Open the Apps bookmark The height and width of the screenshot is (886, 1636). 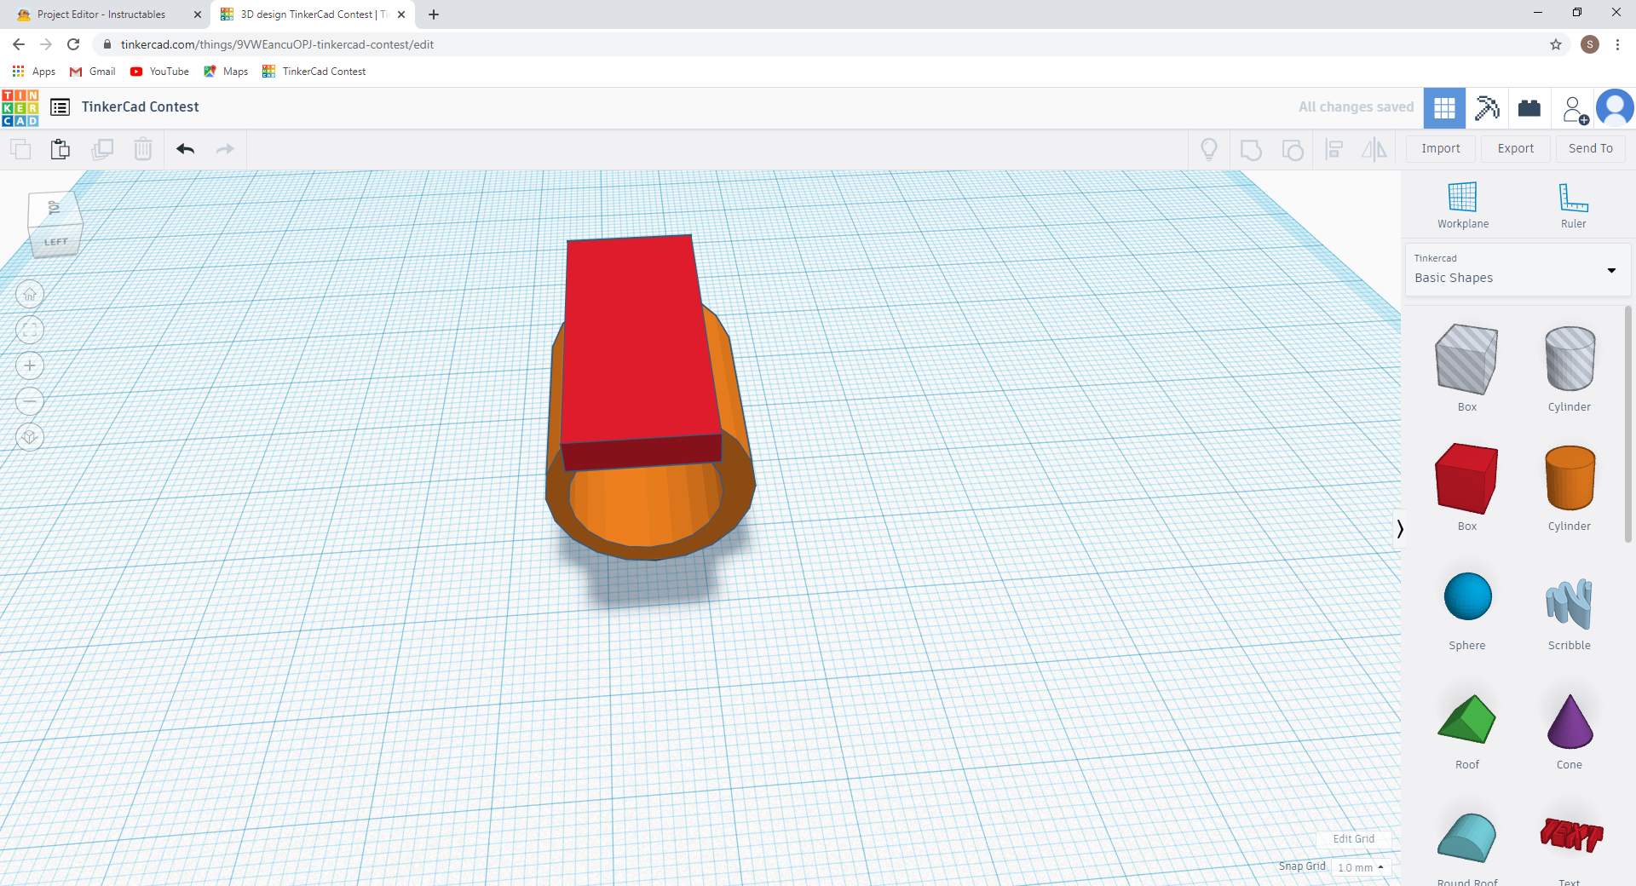pyautogui.click(x=34, y=72)
